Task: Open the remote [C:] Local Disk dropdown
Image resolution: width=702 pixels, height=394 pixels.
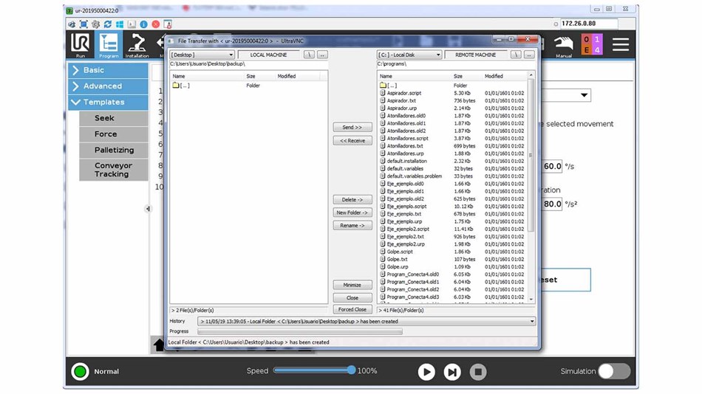Action: point(409,55)
